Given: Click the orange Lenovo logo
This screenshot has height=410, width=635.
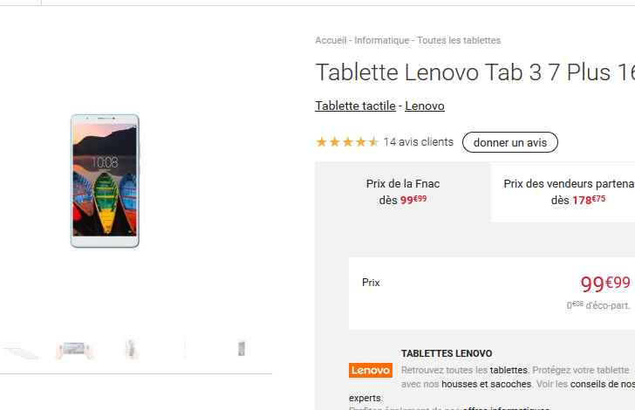Looking at the screenshot, I should pos(370,371).
